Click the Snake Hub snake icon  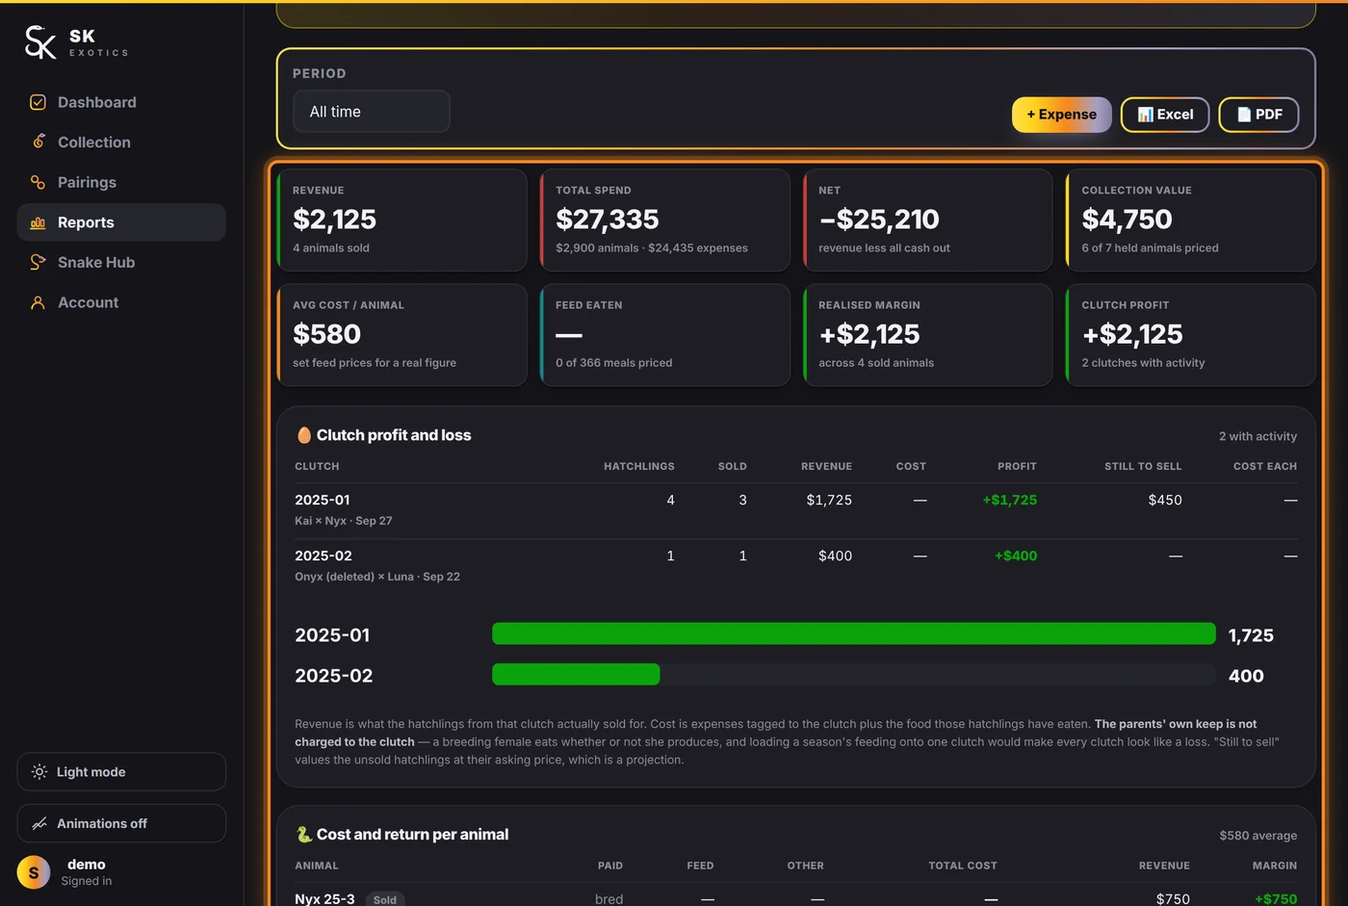[38, 262]
